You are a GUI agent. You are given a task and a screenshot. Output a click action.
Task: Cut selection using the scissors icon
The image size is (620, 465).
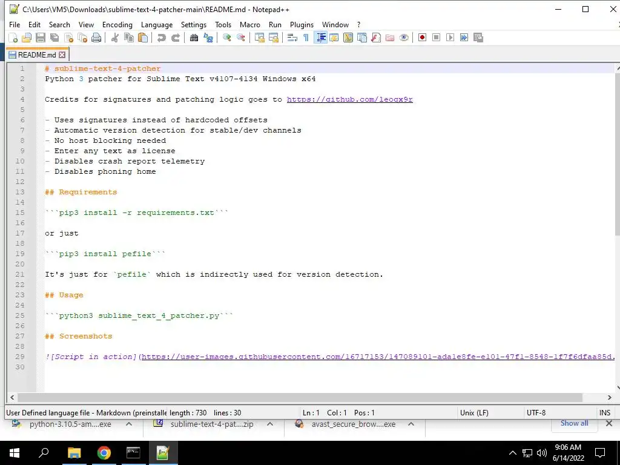point(114,38)
